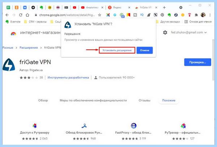Open the CRM - сервисы bookmarks folder
The width and height of the screenshot is (217, 147).
pos(35,22)
